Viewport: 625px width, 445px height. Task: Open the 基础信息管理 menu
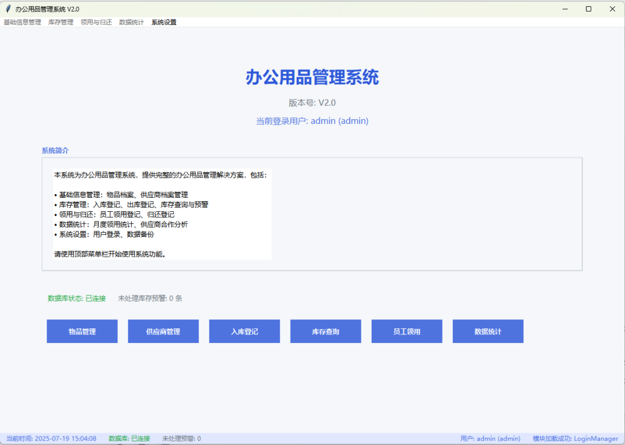click(23, 22)
